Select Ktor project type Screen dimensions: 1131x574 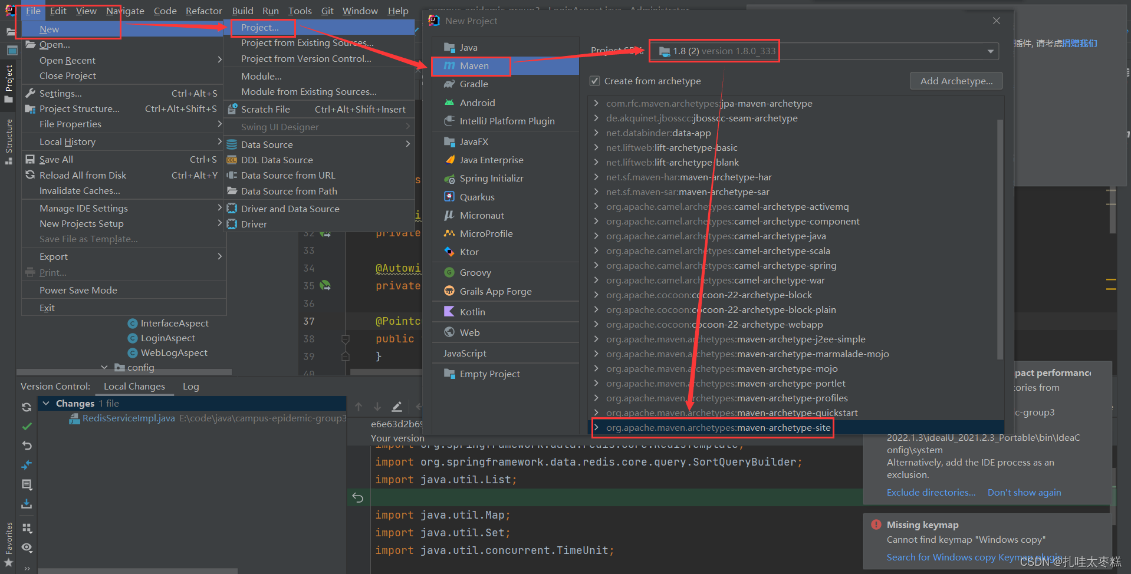click(505, 252)
